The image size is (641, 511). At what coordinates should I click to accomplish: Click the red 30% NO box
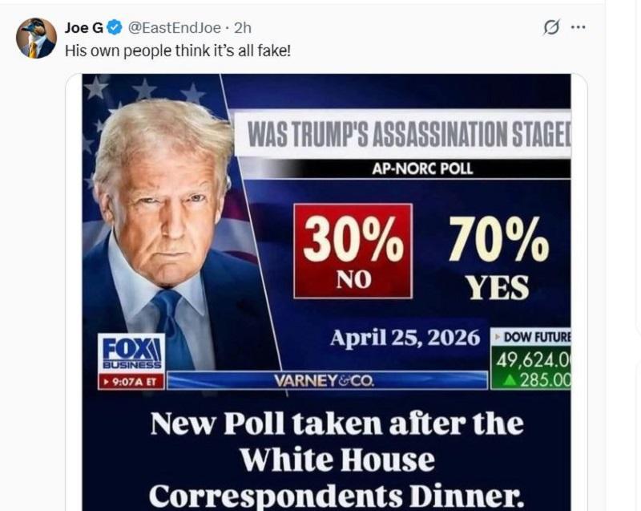353,250
